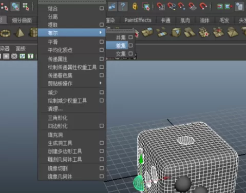This screenshot has height=193, width=246.
Task: Click shelf icon with plain tan stacked planes
Action: tap(190, 32)
